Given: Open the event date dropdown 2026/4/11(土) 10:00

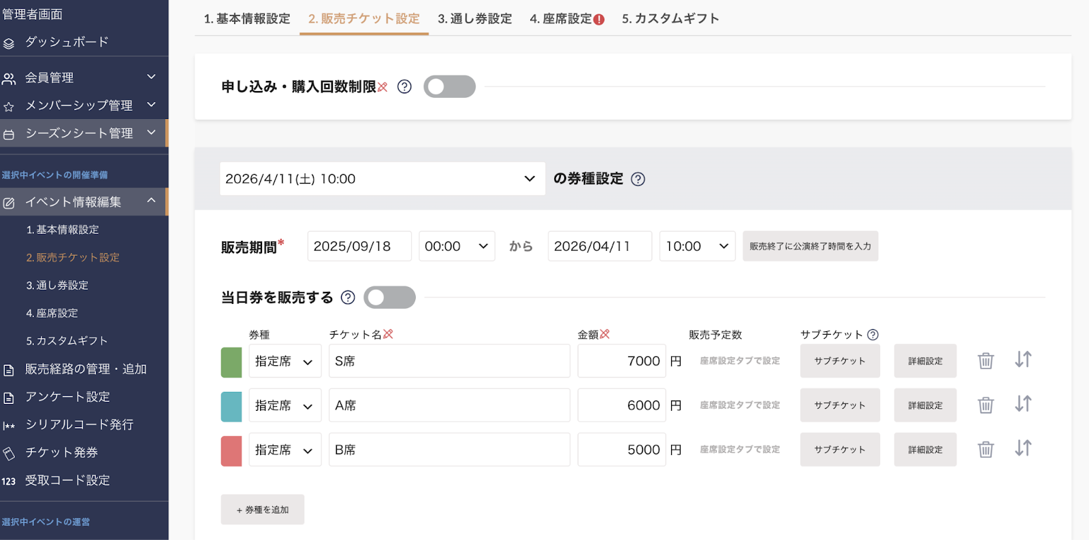Looking at the screenshot, I should coord(382,179).
